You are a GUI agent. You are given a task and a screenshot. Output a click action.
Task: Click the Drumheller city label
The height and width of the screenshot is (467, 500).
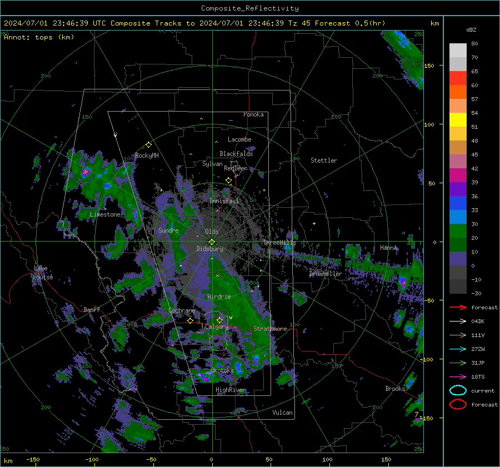[x=326, y=274]
